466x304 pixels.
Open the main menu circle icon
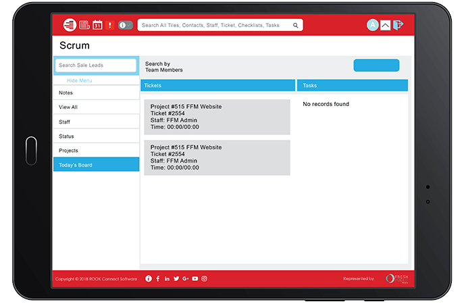pos(70,25)
